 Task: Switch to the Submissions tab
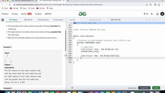[43, 20]
